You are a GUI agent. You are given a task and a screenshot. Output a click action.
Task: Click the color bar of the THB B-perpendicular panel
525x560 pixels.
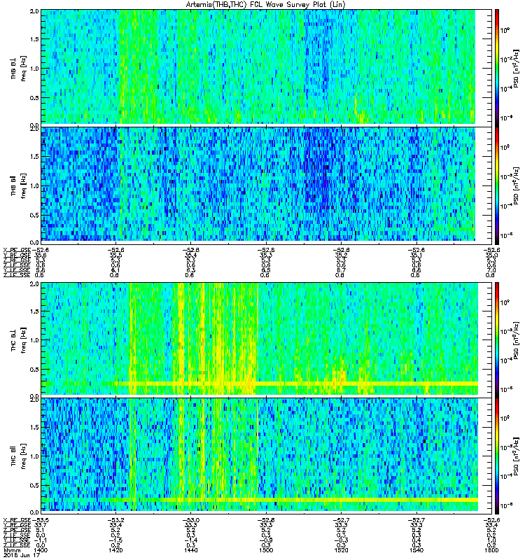[497, 67]
